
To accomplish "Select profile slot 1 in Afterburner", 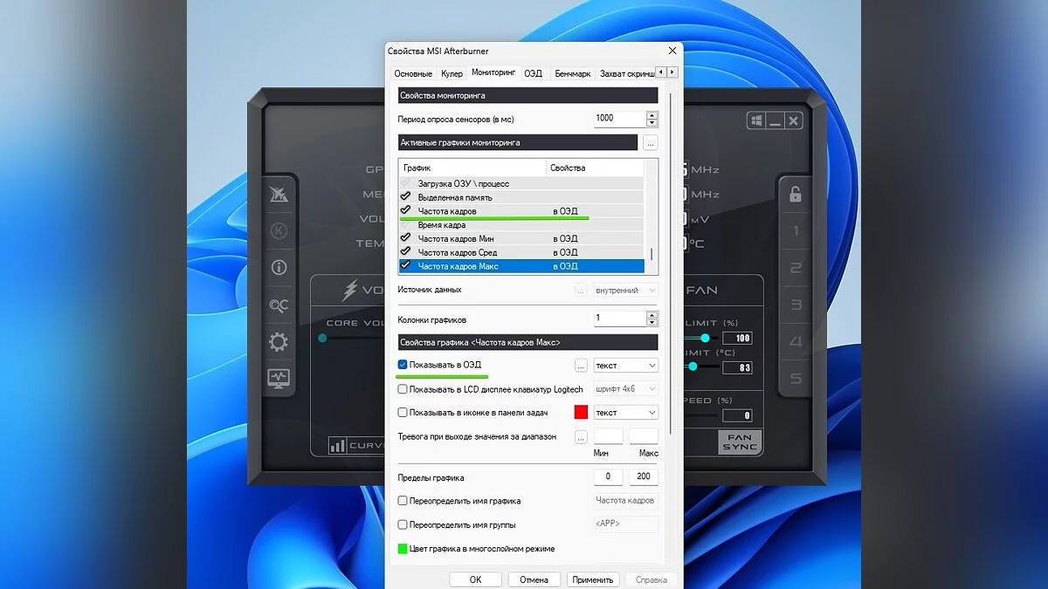I will [796, 231].
